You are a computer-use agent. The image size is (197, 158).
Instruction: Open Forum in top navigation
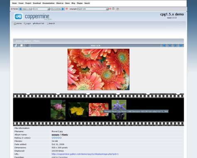[x=21, y=3]
